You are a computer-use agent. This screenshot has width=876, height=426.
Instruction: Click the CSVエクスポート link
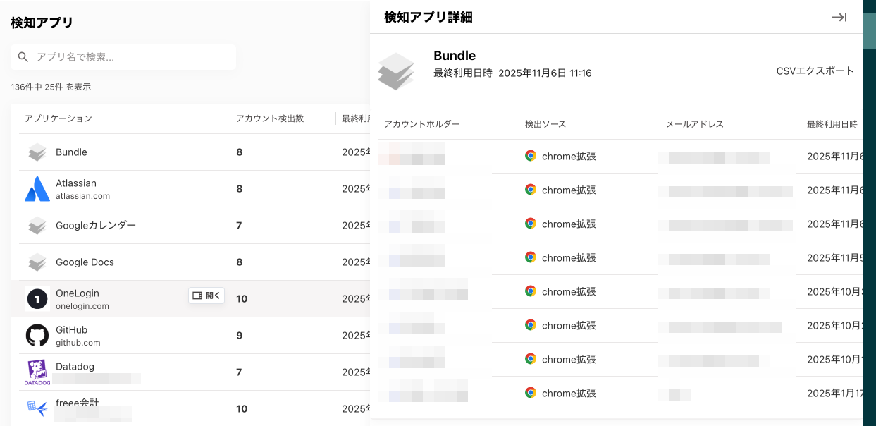pyautogui.click(x=815, y=70)
